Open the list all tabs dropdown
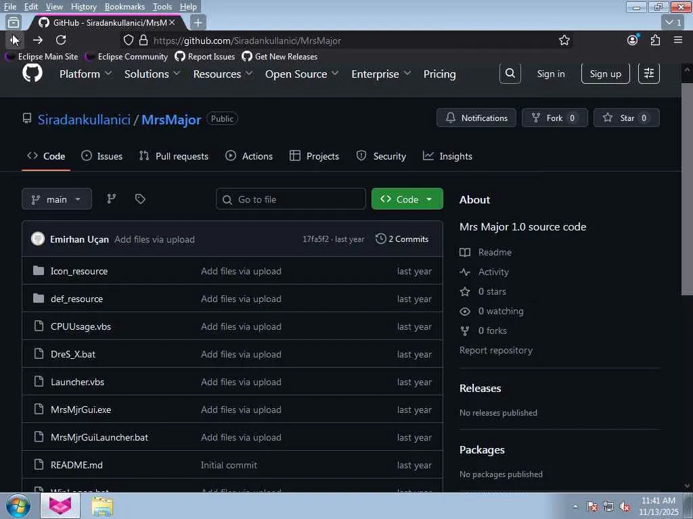 [x=673, y=22]
